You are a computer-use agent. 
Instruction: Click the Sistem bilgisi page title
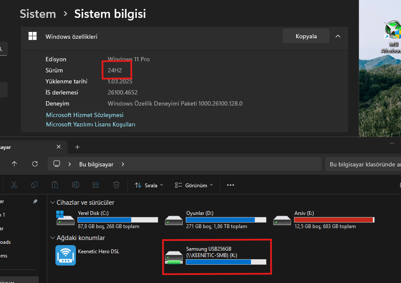(x=110, y=14)
